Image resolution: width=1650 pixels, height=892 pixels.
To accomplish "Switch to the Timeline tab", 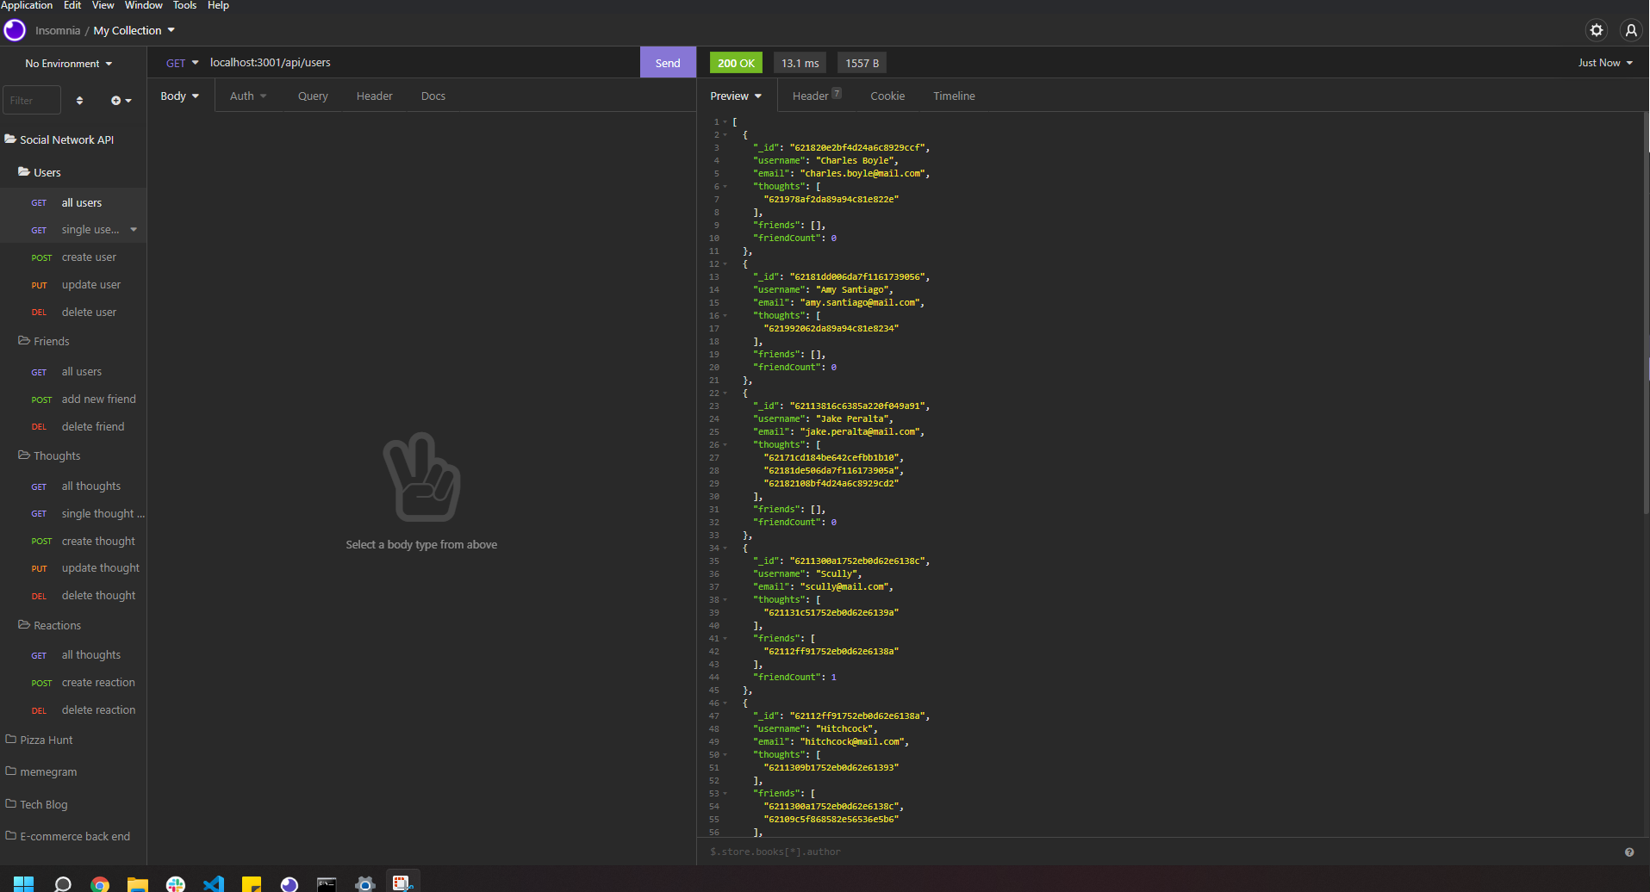I will tap(953, 96).
